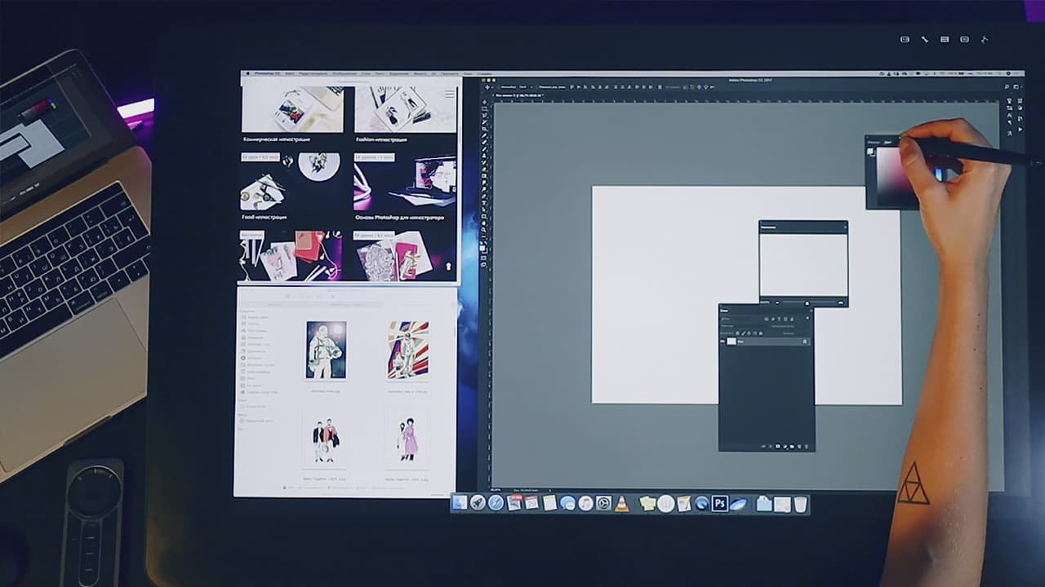This screenshot has width=1045, height=587.
Task: Click the Без имени document tab
Action: (x=518, y=95)
